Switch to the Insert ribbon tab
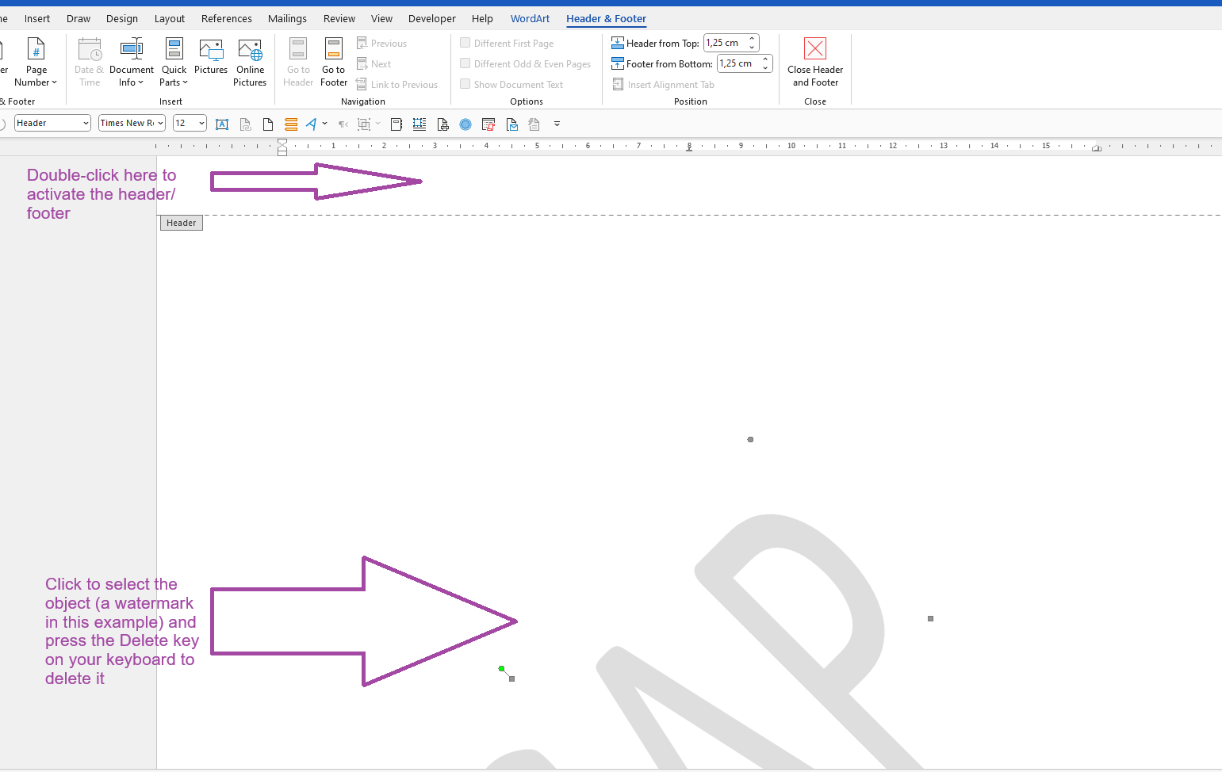Image resolution: width=1222 pixels, height=772 pixels. click(x=37, y=18)
